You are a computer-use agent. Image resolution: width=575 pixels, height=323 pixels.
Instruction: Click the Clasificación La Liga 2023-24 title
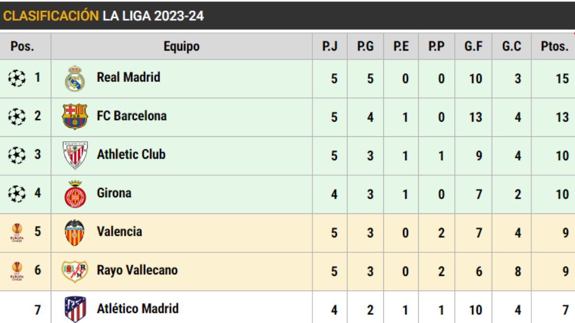coord(103,16)
